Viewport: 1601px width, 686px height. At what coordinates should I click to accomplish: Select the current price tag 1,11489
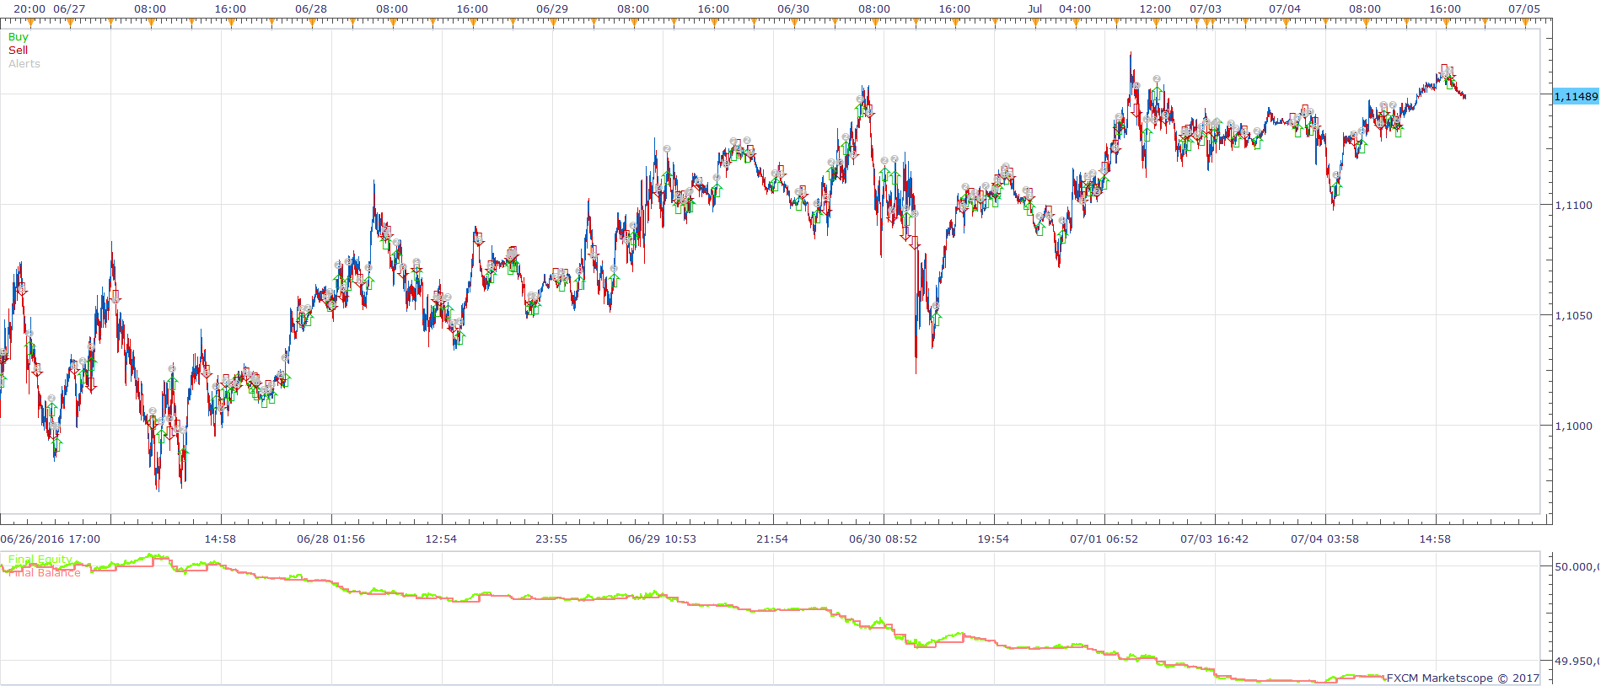[1576, 97]
